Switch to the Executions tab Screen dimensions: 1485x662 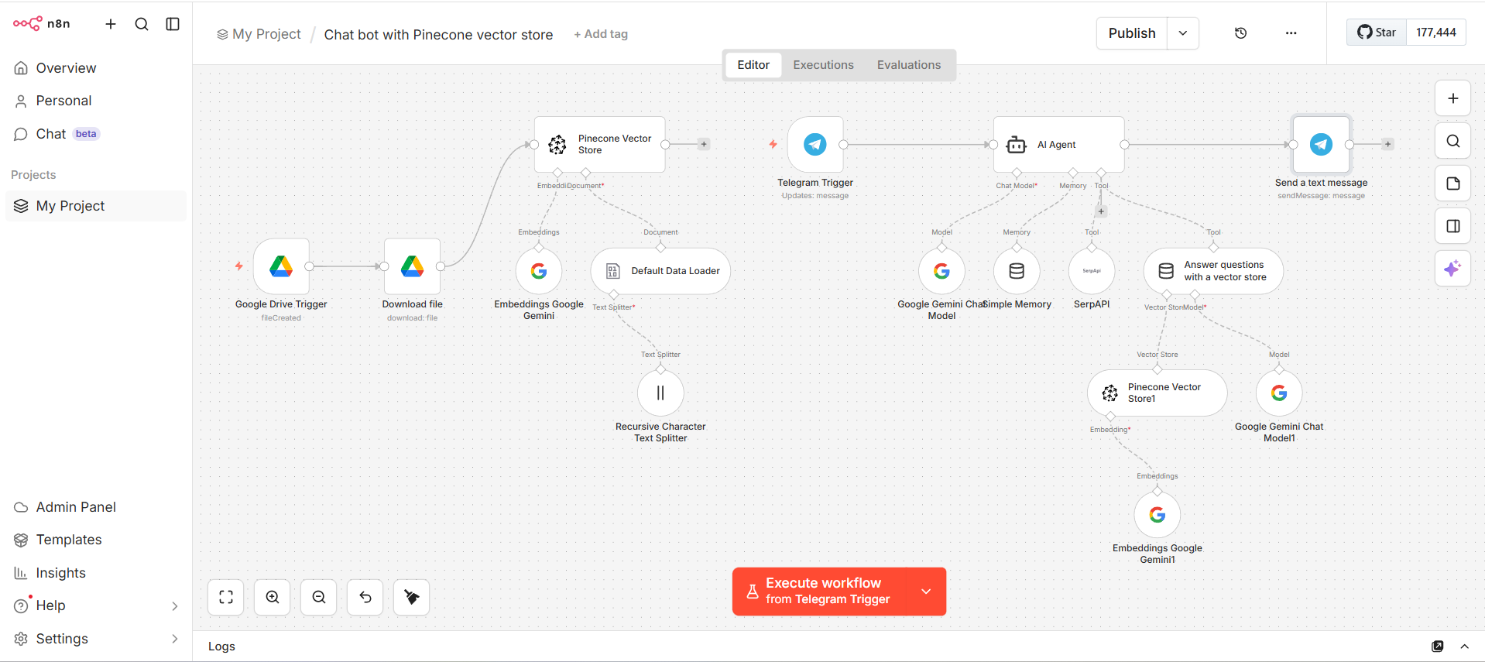(823, 65)
